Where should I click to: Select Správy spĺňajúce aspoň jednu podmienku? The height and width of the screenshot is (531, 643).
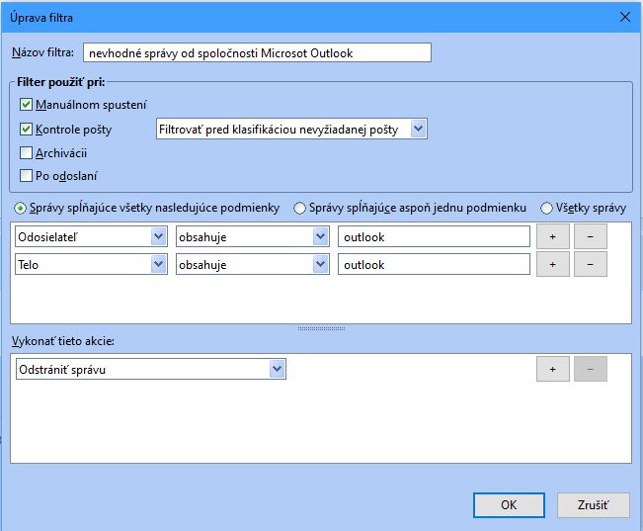tap(300, 208)
